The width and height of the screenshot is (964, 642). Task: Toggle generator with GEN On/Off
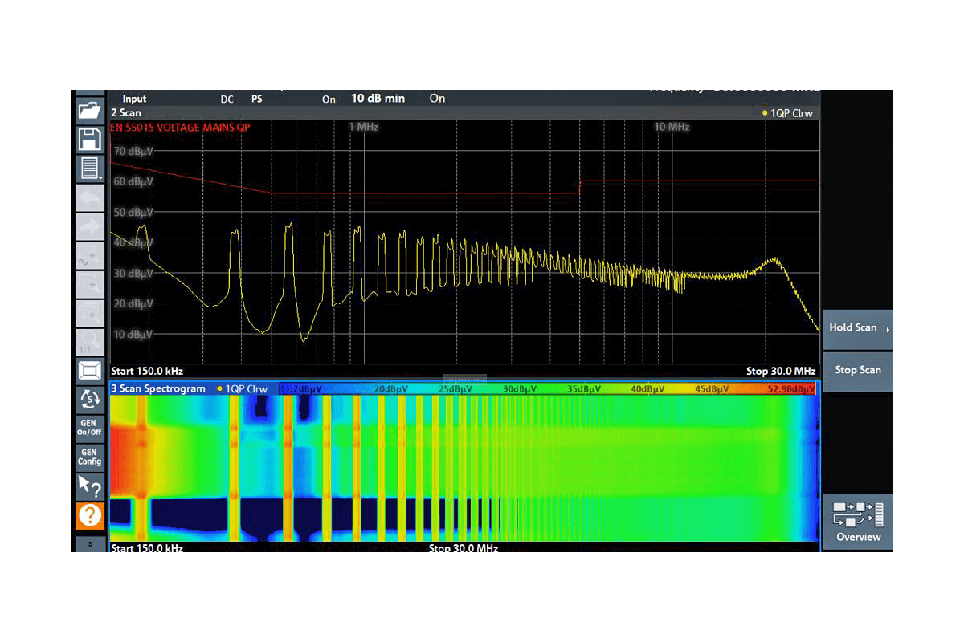pos(89,428)
